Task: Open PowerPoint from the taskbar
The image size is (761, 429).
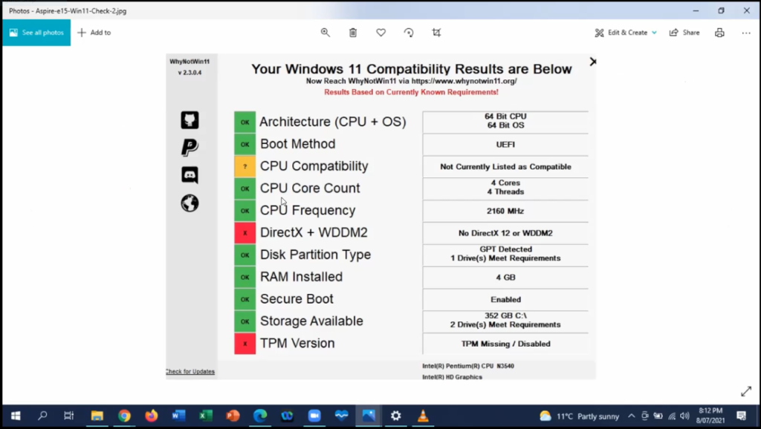Action: pyautogui.click(x=233, y=416)
